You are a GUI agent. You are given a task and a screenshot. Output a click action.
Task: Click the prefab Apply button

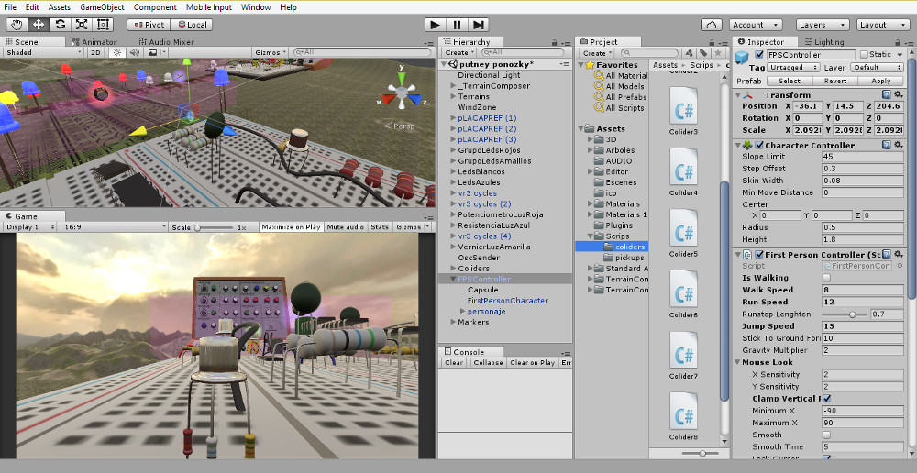[x=879, y=81]
